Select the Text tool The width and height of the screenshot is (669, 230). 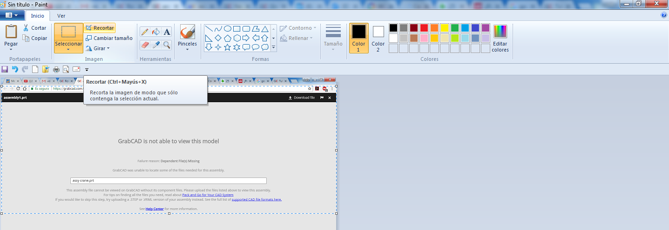(167, 32)
